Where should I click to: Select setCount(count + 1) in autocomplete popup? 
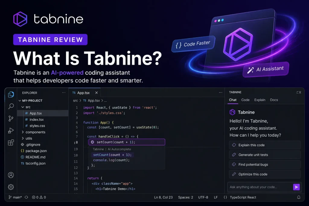112,155
